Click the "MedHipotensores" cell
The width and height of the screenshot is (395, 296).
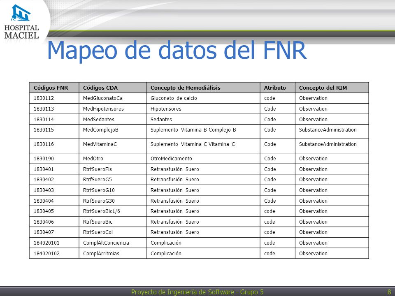click(113, 109)
